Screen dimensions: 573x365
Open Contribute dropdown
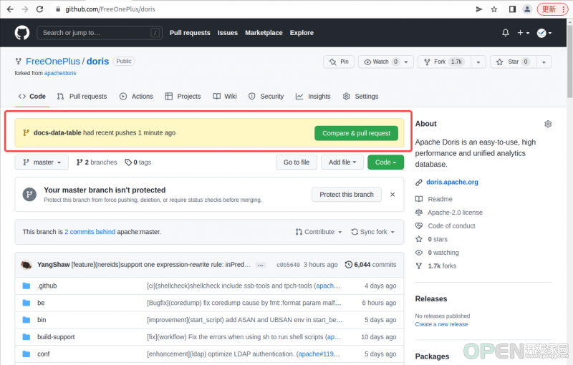click(319, 232)
